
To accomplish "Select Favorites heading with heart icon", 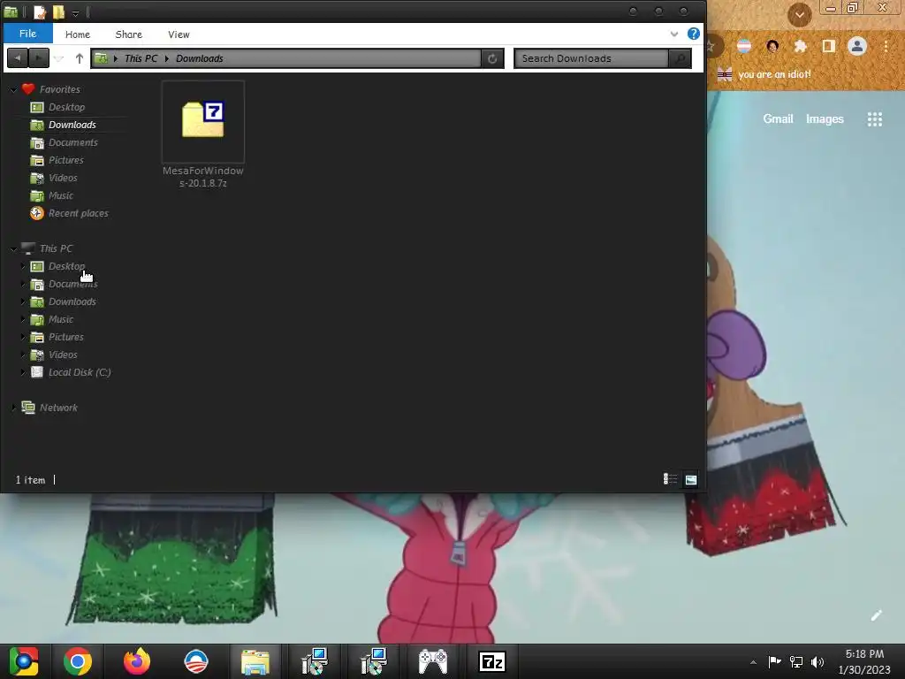I will pyautogui.click(x=50, y=89).
